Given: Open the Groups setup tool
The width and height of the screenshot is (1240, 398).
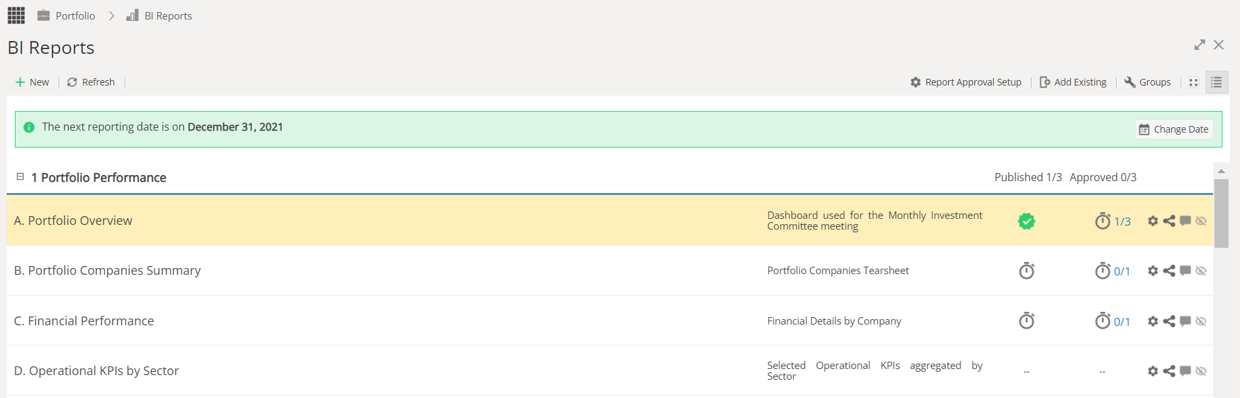Looking at the screenshot, I should pos(1148,82).
